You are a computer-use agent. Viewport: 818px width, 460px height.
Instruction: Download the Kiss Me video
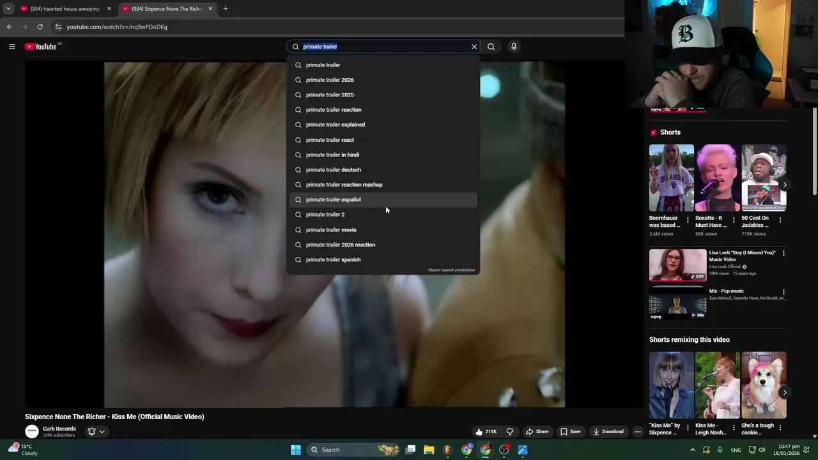[x=608, y=432]
